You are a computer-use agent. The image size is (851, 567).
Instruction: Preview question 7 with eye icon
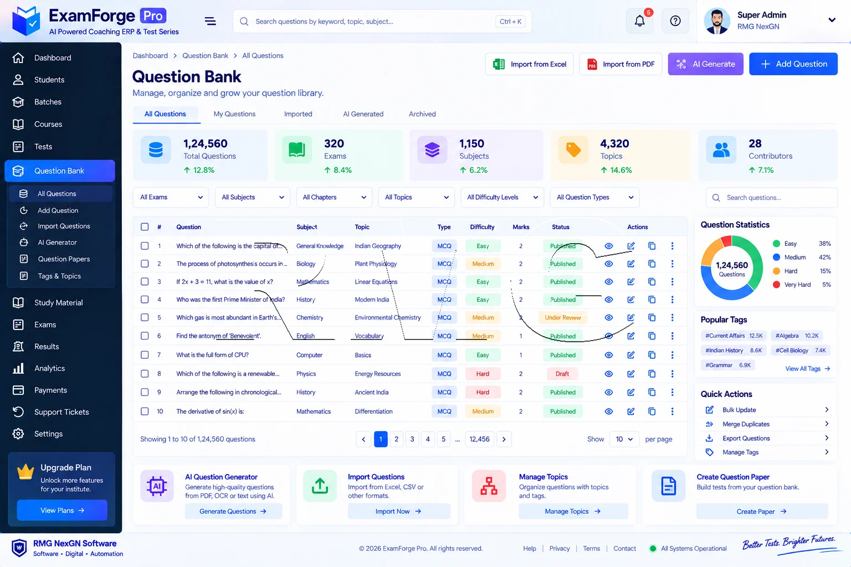click(x=608, y=355)
